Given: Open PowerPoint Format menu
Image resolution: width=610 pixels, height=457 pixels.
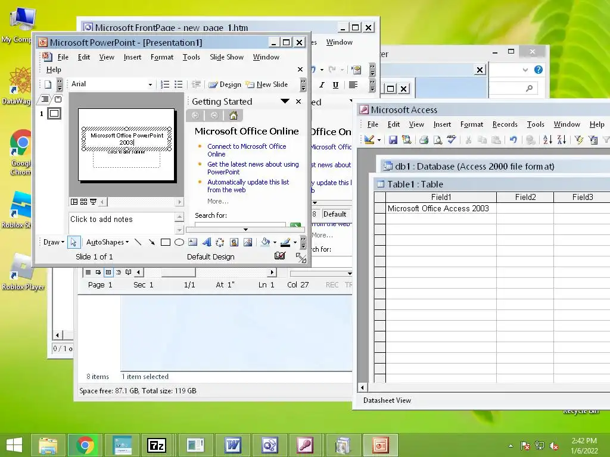Looking at the screenshot, I should coord(162,57).
